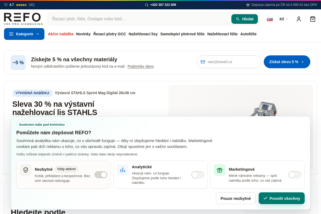Open Autofólie menu item
321x214 pixels.
click(249, 34)
